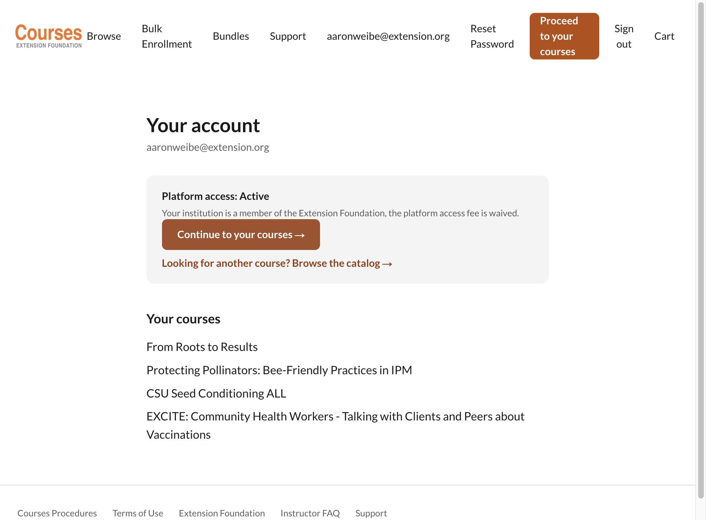Viewport: 706px width, 520px height.
Task: Click the Your courses heading
Action: coord(183,319)
